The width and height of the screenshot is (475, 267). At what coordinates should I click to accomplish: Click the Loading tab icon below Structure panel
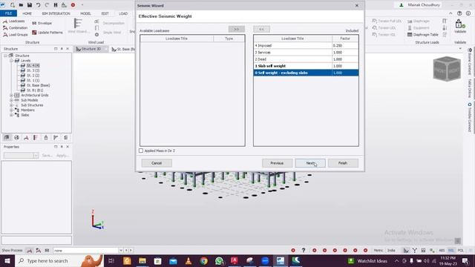coord(27,138)
